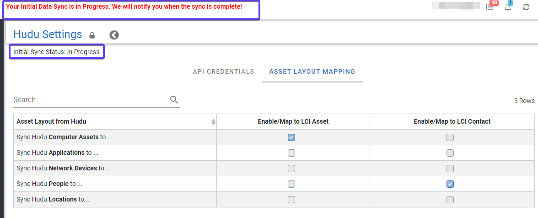This screenshot has height=218, width=538.
Task: Go back using the circular arrow icon
Action: 114,35
